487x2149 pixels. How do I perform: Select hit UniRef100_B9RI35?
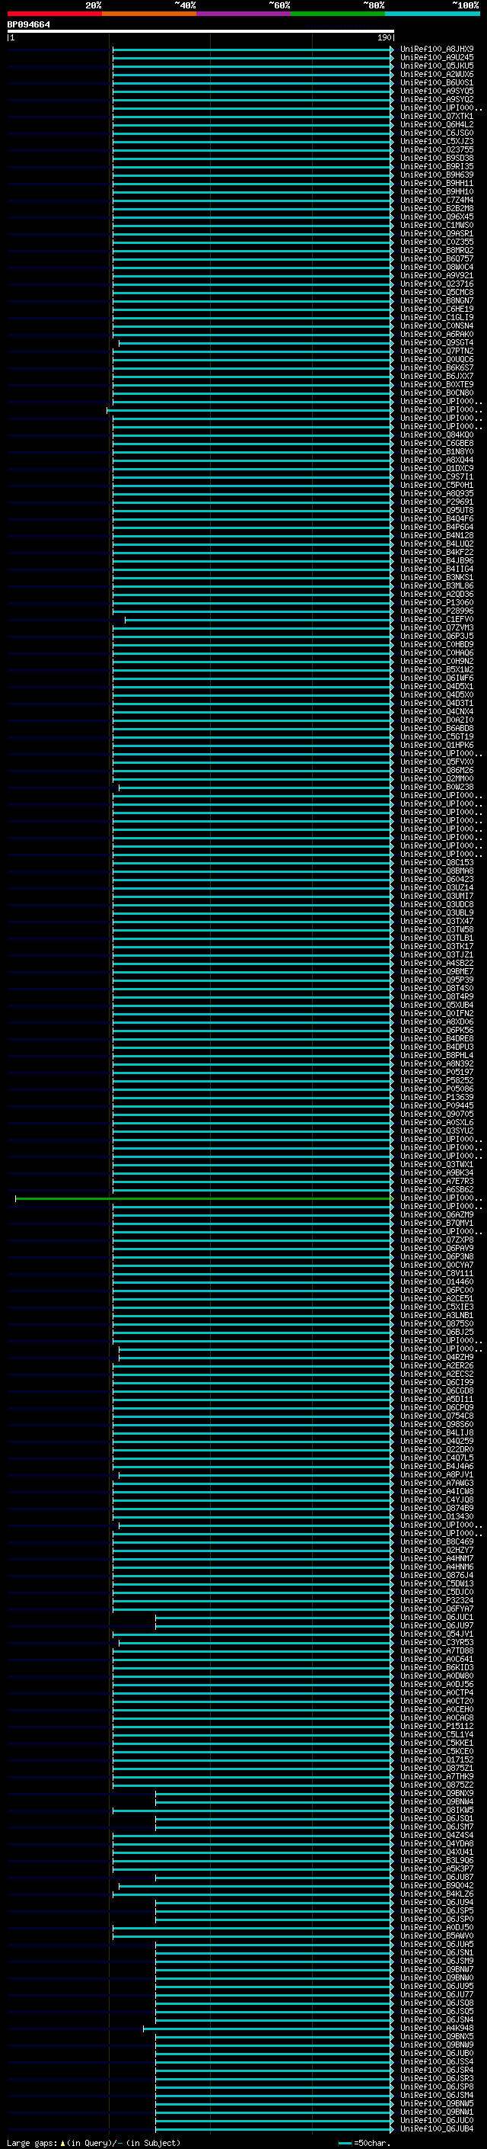pyautogui.click(x=437, y=167)
